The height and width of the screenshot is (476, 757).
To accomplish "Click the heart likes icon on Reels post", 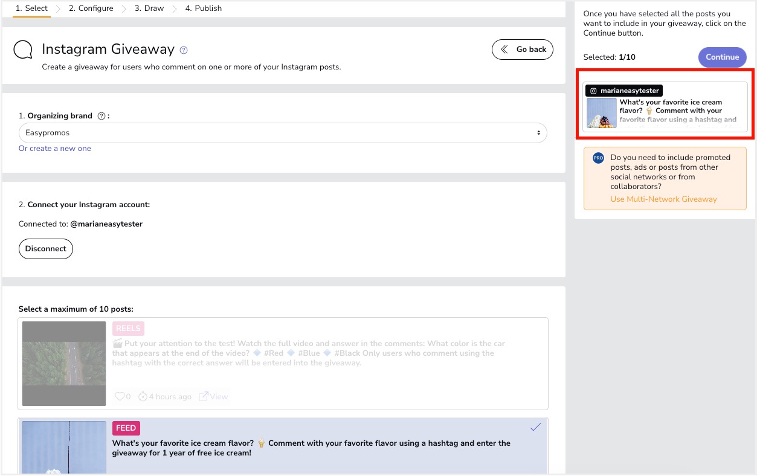I will 120,396.
